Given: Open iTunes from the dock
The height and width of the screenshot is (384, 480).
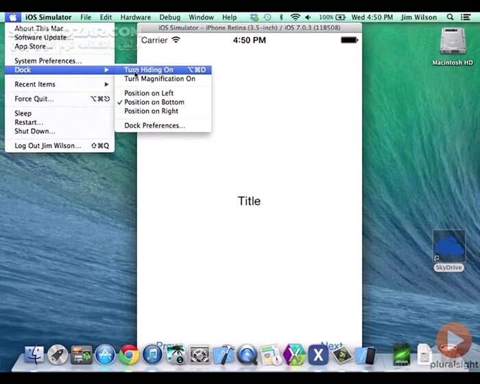Looking at the screenshot, I should click(x=152, y=355).
